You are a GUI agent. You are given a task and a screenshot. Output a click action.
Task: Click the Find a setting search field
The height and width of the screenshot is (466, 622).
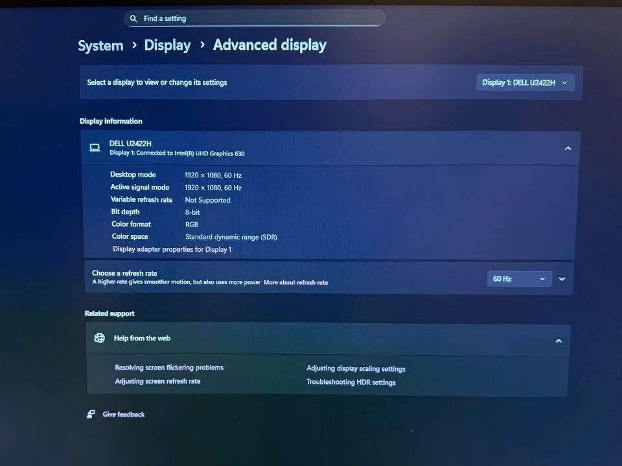259,19
